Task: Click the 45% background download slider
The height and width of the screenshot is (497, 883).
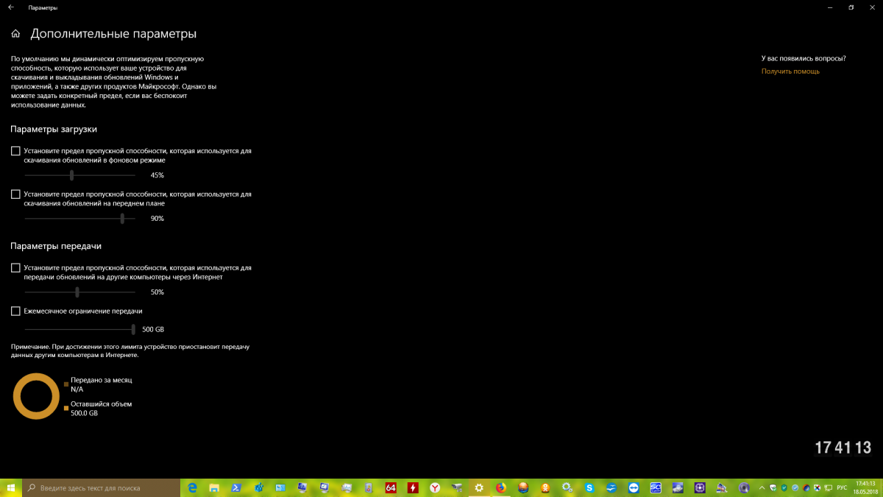Action: pyautogui.click(x=79, y=175)
